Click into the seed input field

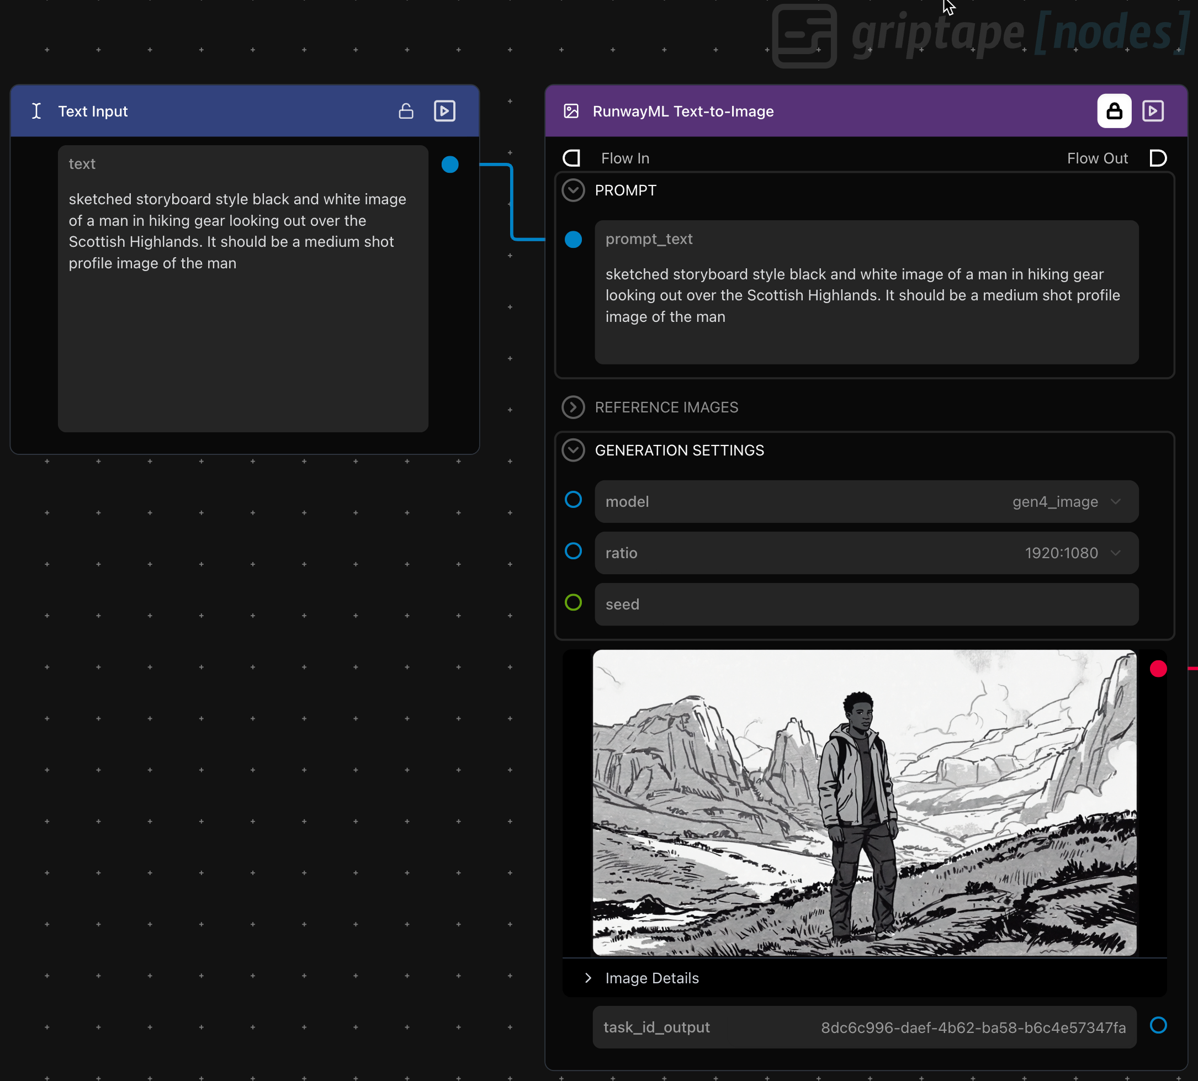coord(867,605)
